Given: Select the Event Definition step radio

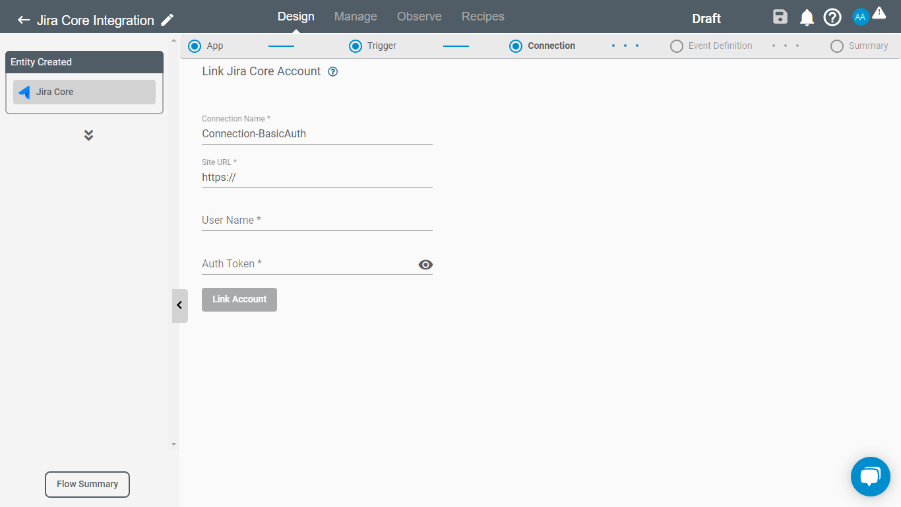Looking at the screenshot, I should click(677, 46).
